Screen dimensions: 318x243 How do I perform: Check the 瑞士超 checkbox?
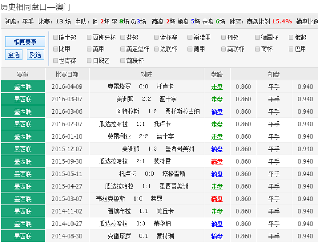[x=56, y=38]
